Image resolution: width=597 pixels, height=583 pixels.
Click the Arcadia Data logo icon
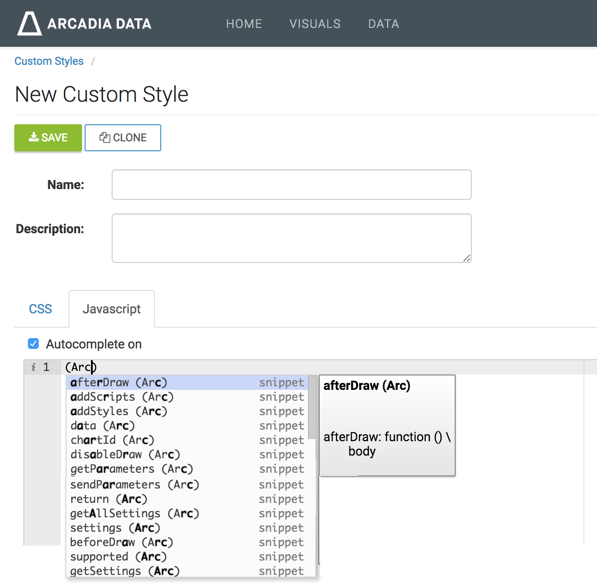coord(29,23)
